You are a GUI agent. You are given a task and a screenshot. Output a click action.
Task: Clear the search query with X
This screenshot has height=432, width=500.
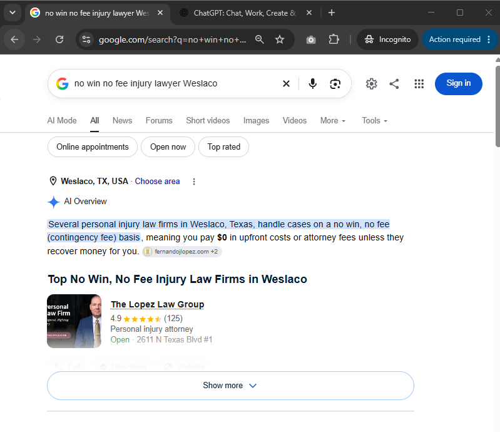click(286, 84)
